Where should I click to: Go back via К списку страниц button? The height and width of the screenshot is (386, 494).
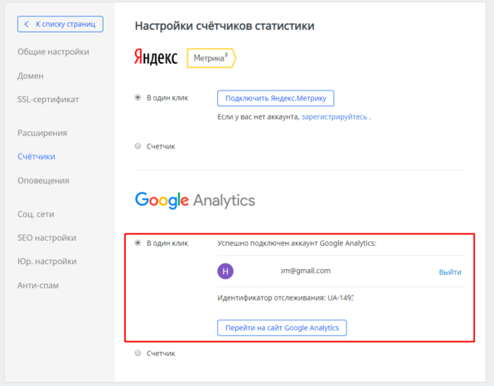pos(61,24)
